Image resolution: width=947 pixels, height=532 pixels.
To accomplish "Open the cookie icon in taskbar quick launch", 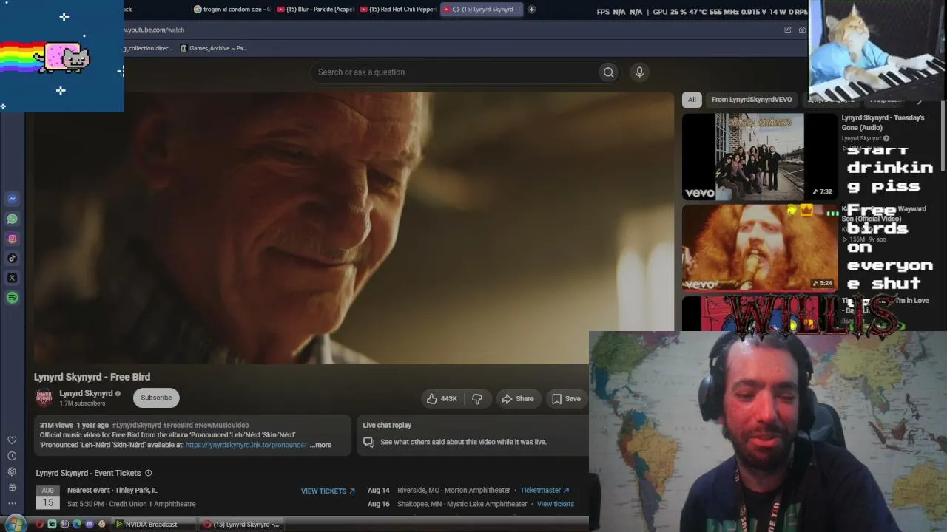I will [x=102, y=525].
